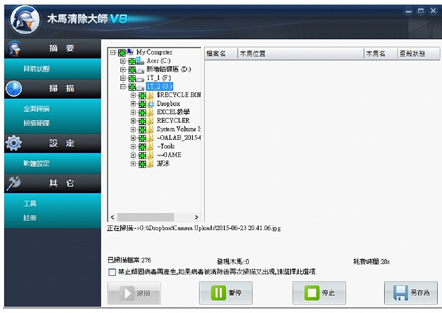Open 工具 in the sidebar
The image size is (442, 313).
point(30,203)
